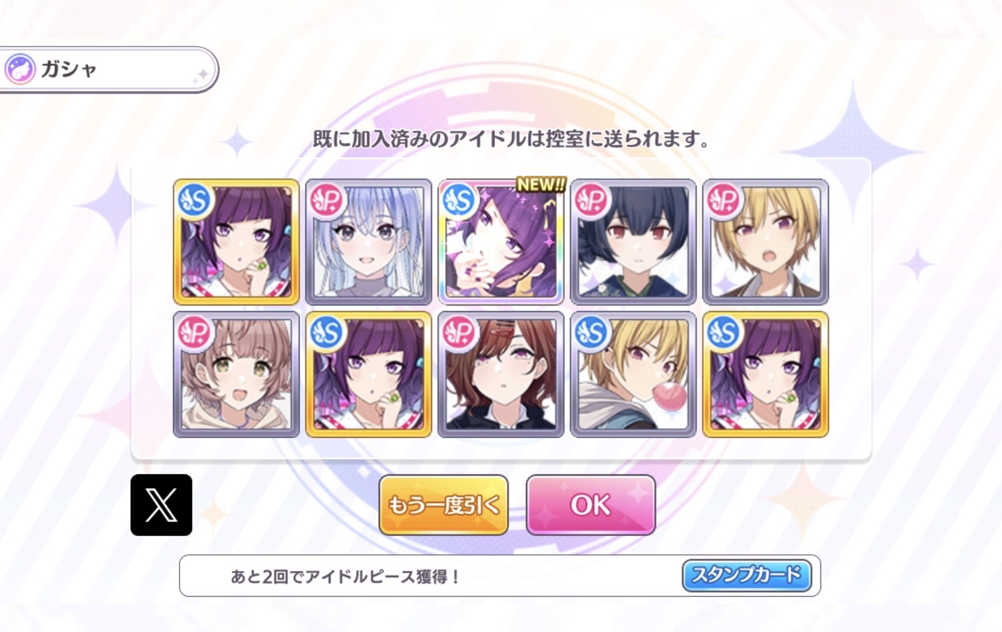The image size is (1002, 632).
Task: Select the blonde open-mouthed idol in top row
Action: coord(766,242)
